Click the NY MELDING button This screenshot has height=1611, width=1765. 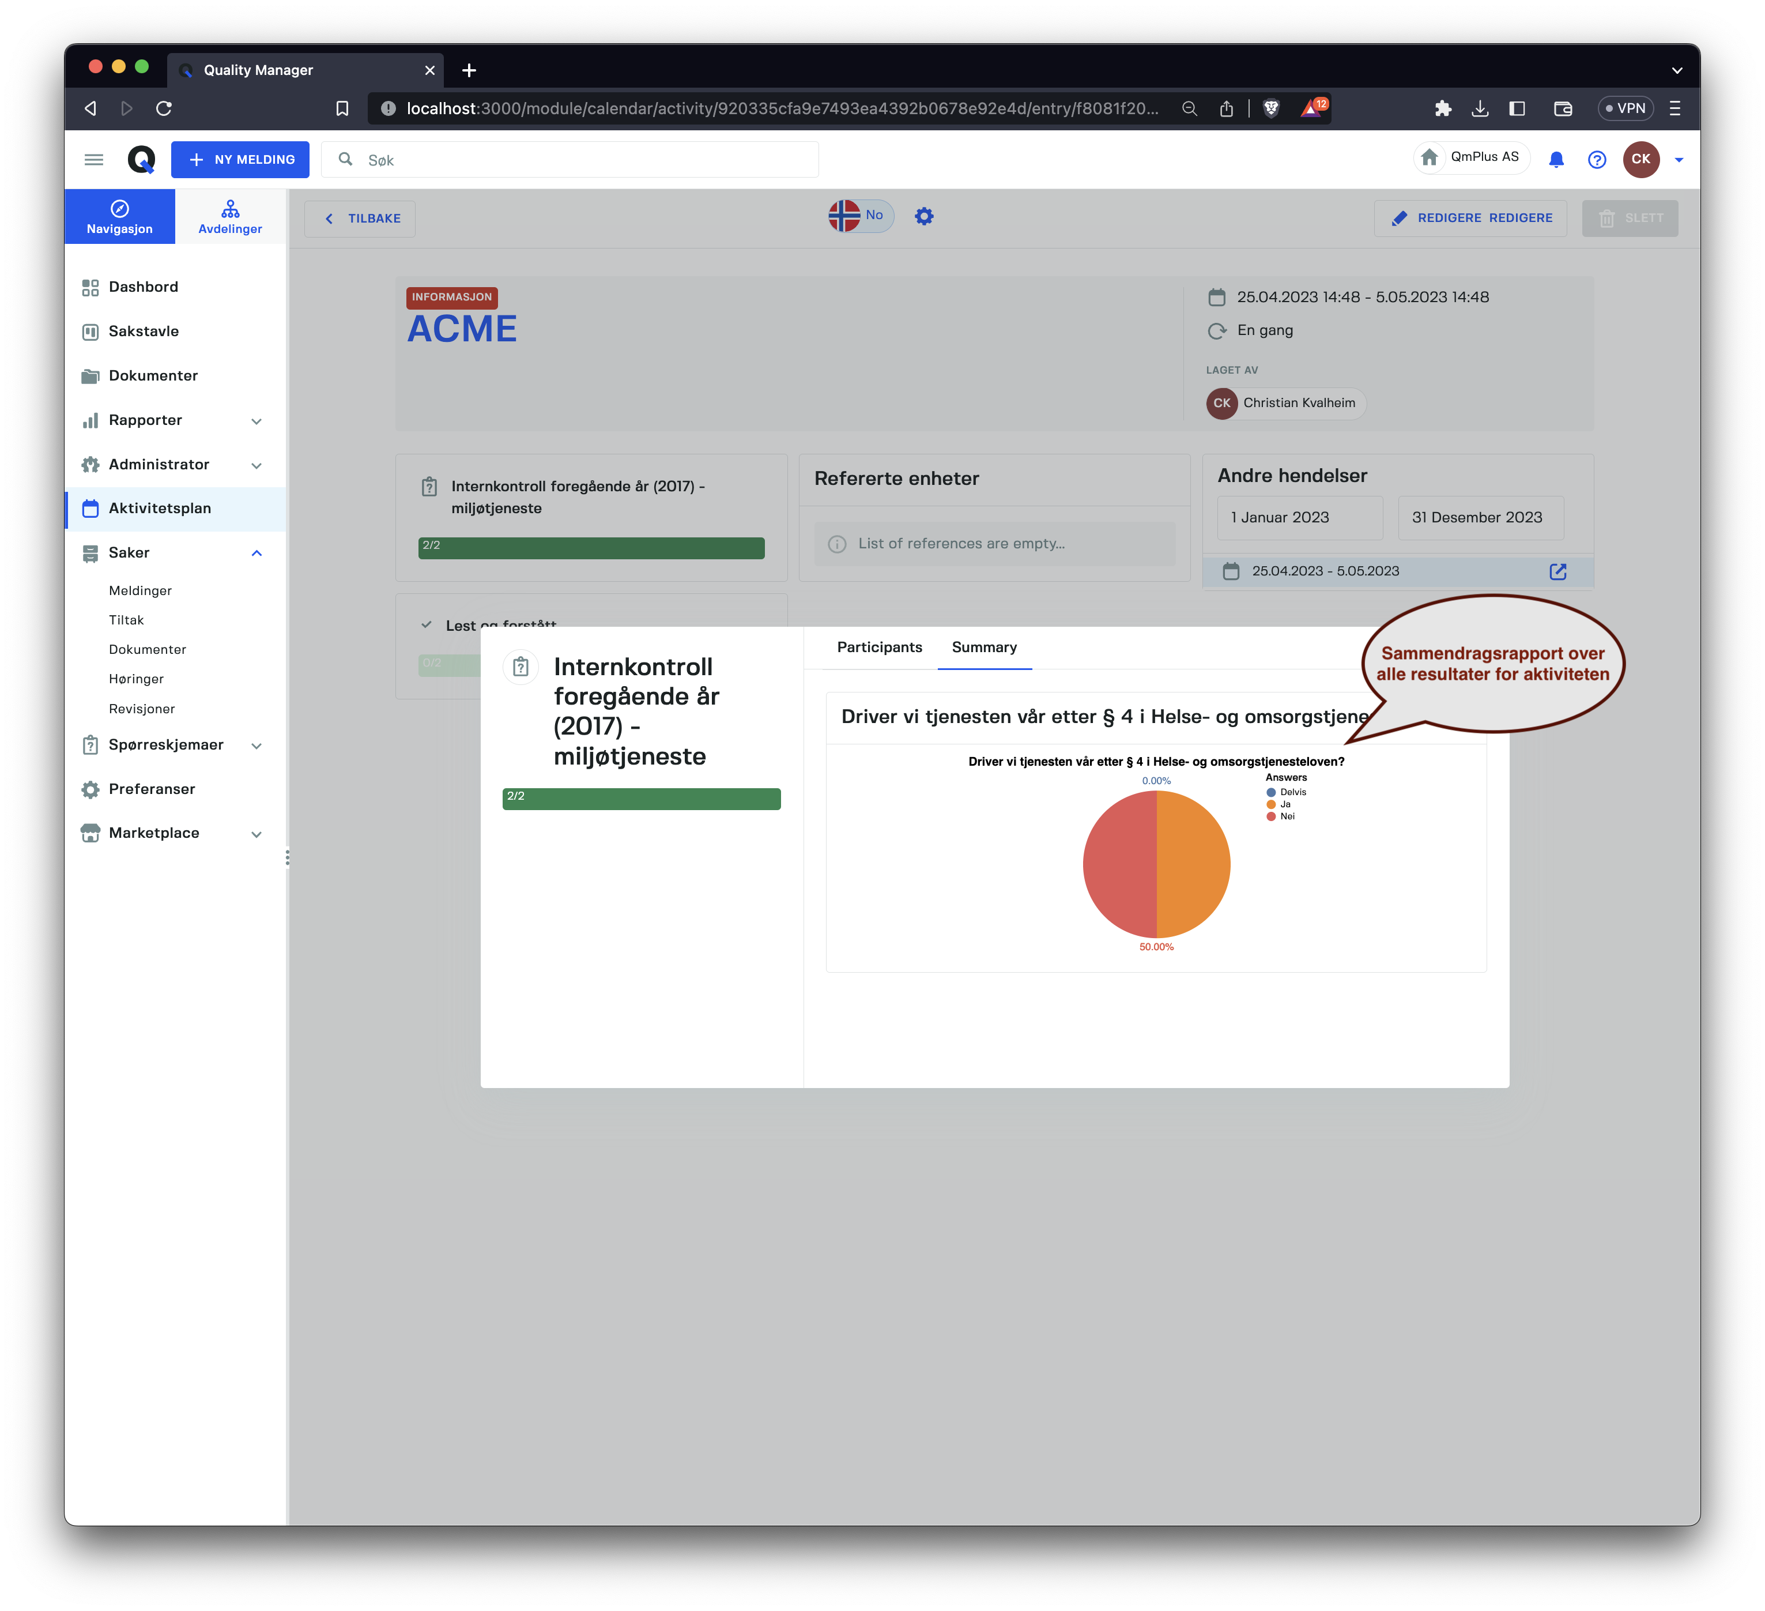tap(240, 159)
